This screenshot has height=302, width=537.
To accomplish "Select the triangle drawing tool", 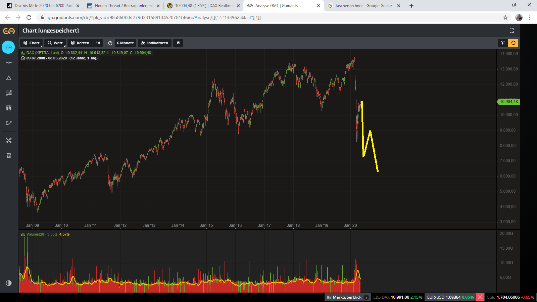I will (x=8, y=78).
